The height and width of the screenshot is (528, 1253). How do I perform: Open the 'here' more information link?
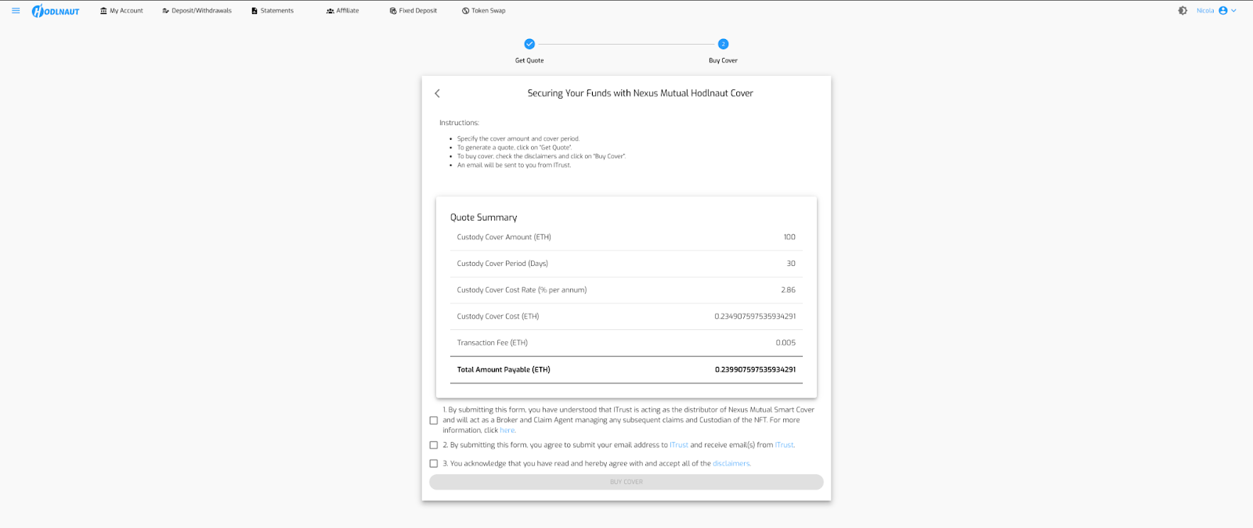pos(507,430)
